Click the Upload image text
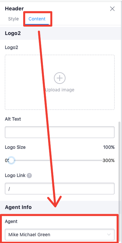This screenshot has width=122, height=243. coord(60,90)
